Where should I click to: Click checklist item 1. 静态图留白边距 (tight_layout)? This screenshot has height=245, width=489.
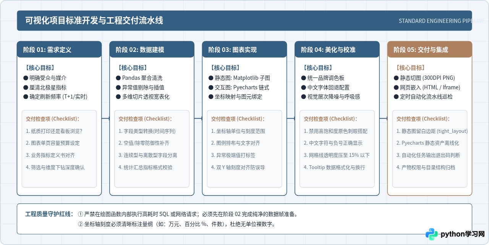[x=432, y=131]
